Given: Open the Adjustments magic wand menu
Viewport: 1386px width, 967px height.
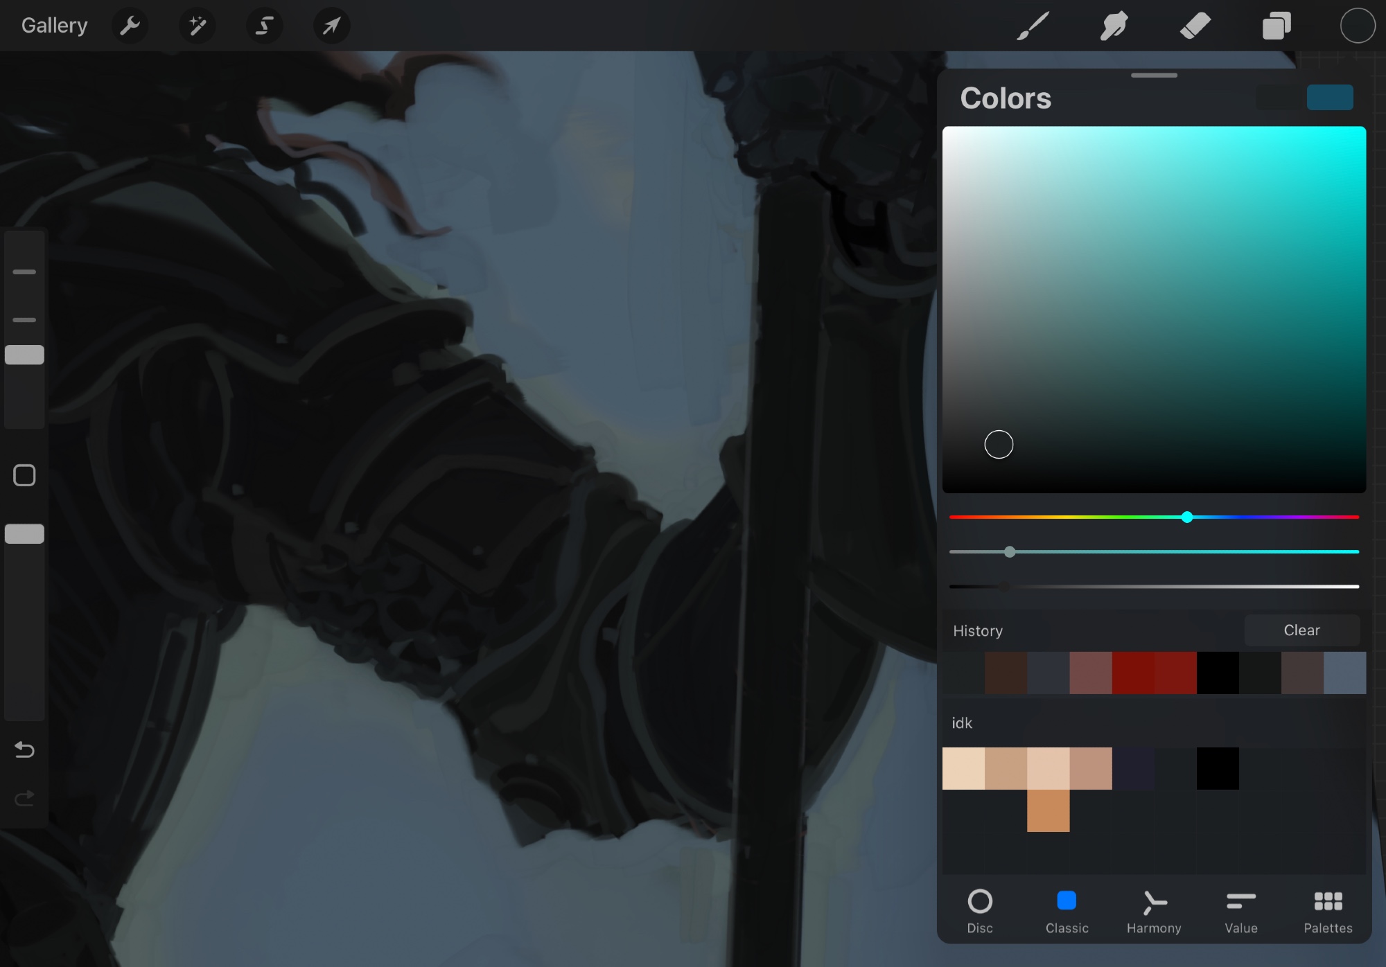Looking at the screenshot, I should coord(198,26).
